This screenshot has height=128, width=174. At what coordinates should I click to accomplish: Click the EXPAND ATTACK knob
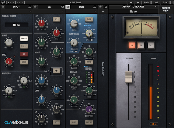pyautogui.click(x=74, y=81)
